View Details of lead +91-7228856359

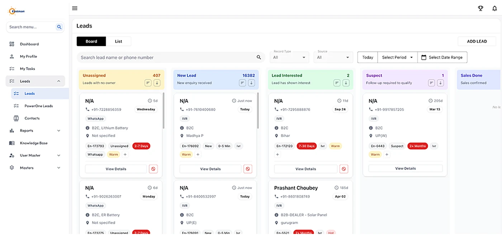point(116,169)
